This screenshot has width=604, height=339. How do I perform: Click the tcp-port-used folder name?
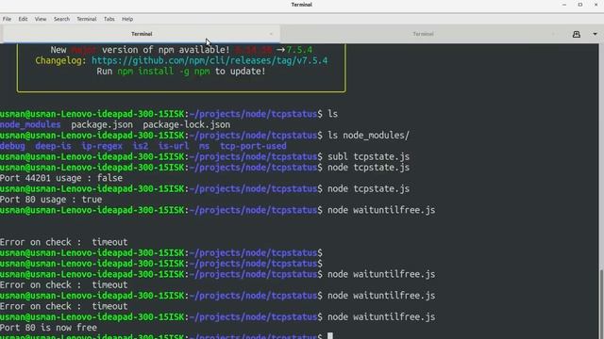(x=253, y=146)
